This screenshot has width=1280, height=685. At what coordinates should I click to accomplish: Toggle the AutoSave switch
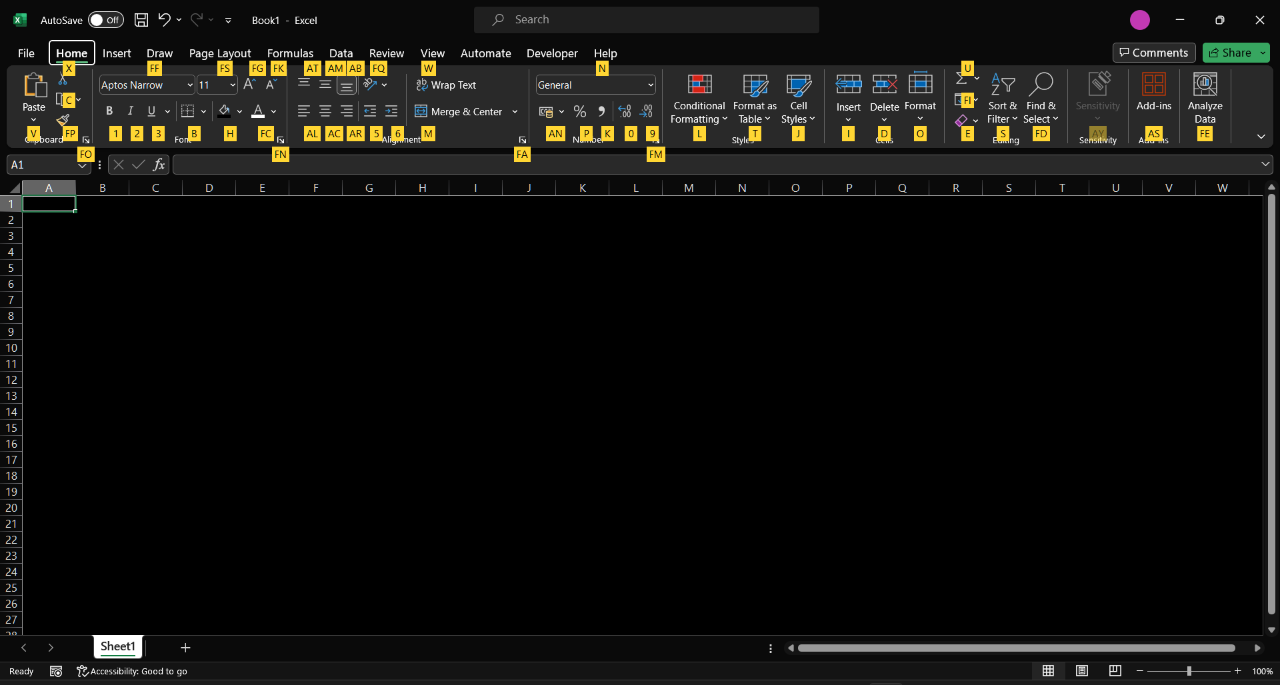[106, 20]
